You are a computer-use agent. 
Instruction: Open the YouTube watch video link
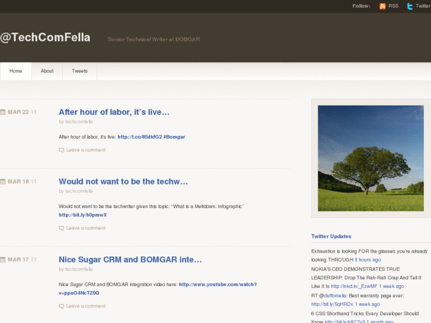pos(158,289)
